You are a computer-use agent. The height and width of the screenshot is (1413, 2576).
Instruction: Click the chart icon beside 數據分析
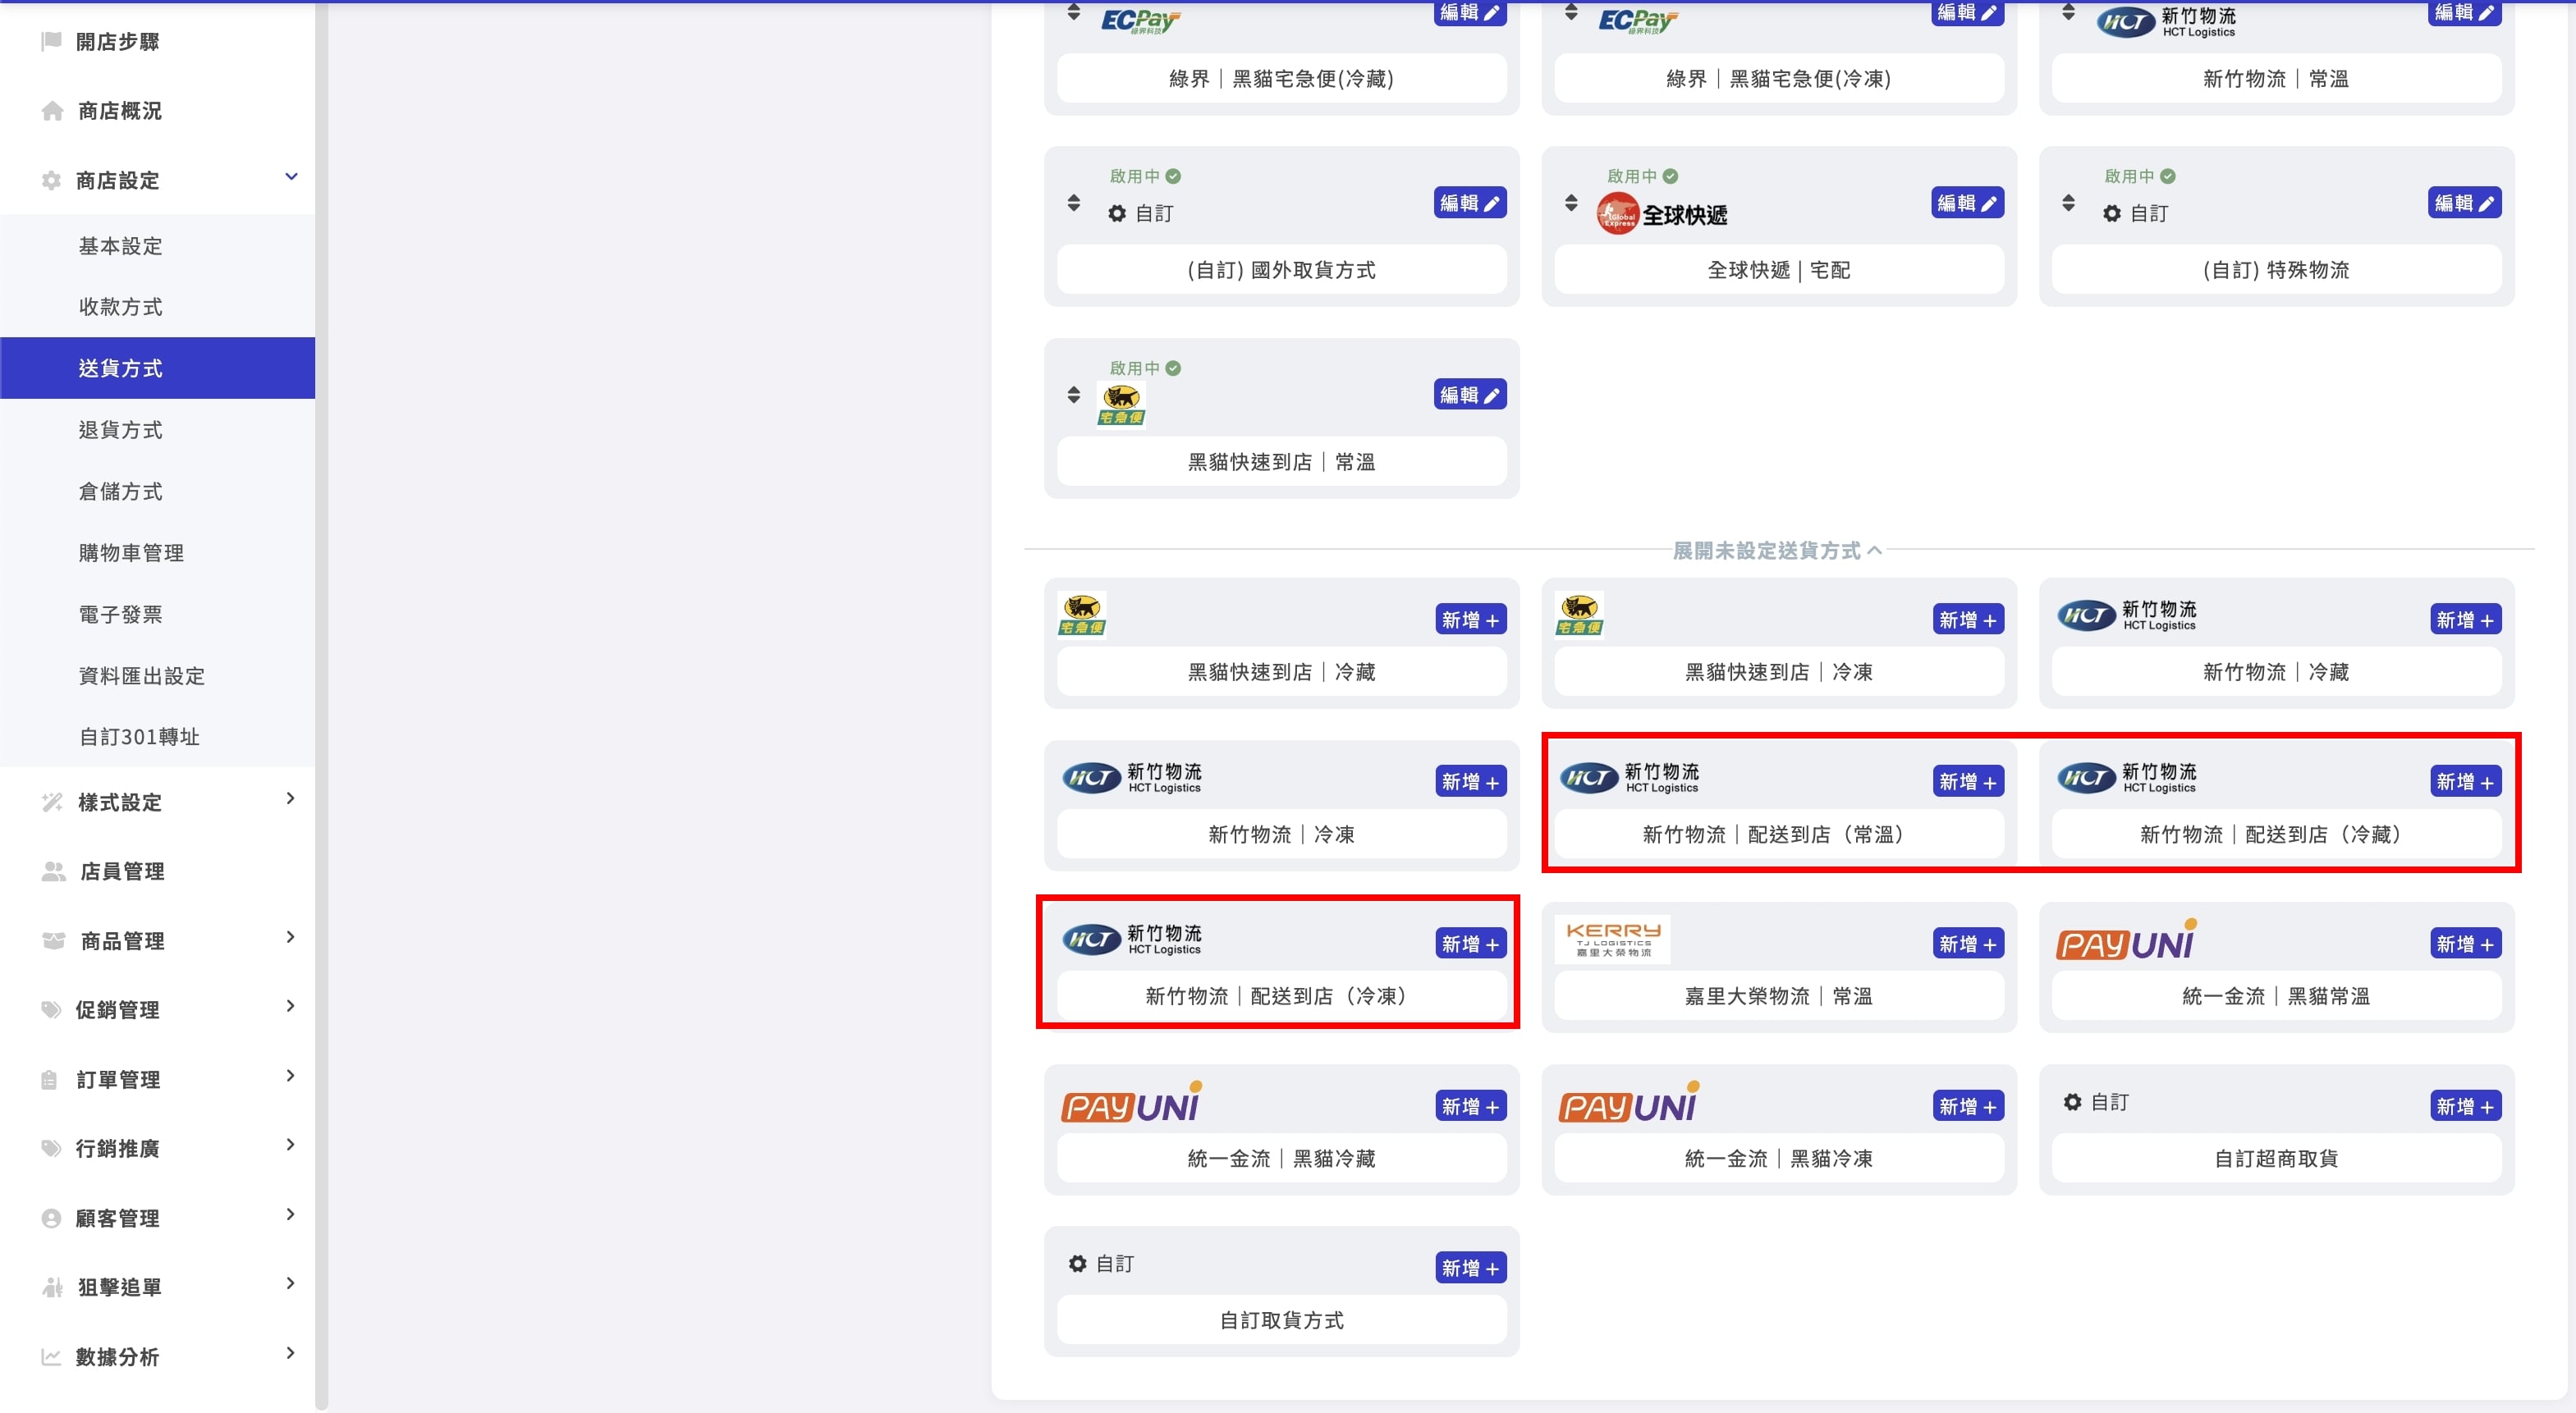pyautogui.click(x=51, y=1357)
